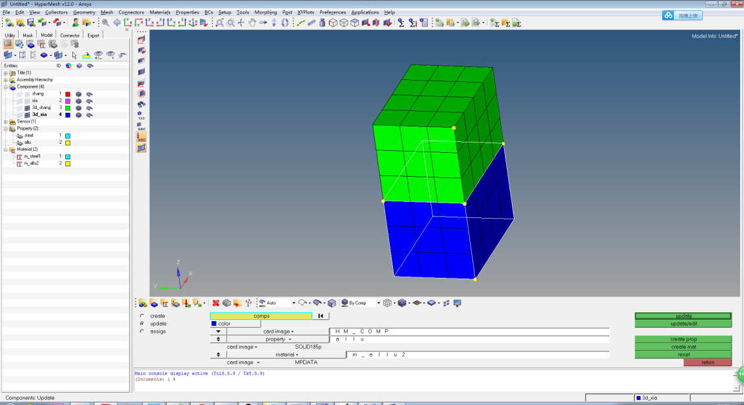This screenshot has width=744, height=405.
Task: Open the Mesh menu
Action: pyautogui.click(x=107, y=12)
